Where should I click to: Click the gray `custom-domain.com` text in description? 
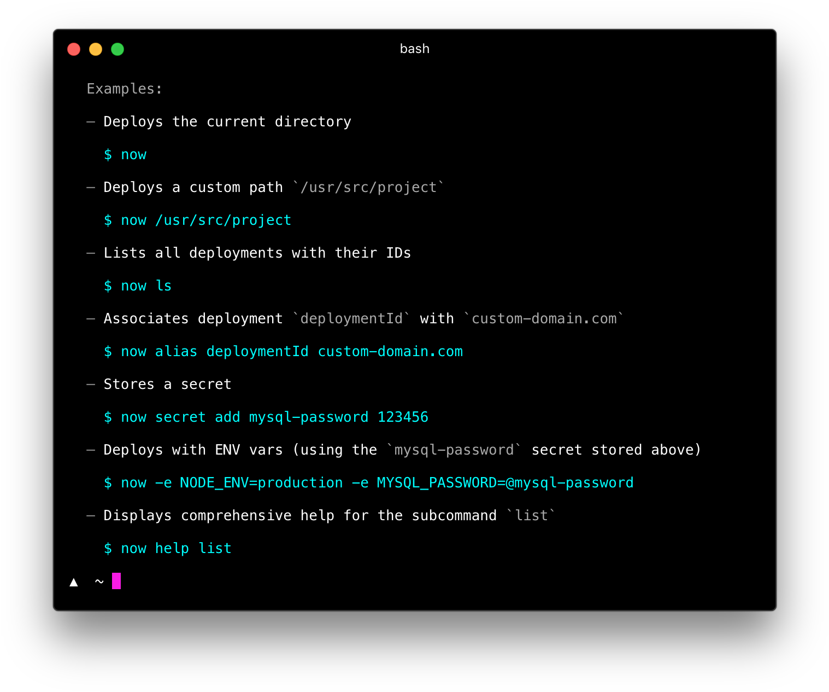point(544,319)
